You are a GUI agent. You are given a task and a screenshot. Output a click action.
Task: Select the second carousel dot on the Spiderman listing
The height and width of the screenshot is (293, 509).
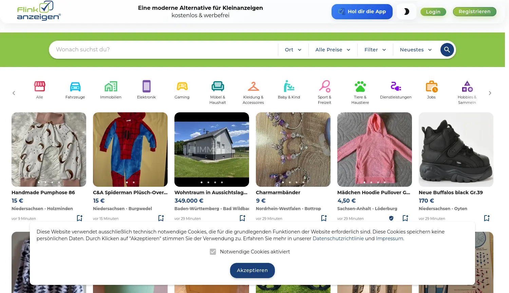[133, 182]
